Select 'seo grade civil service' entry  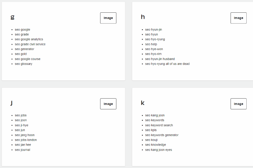tap(30, 44)
